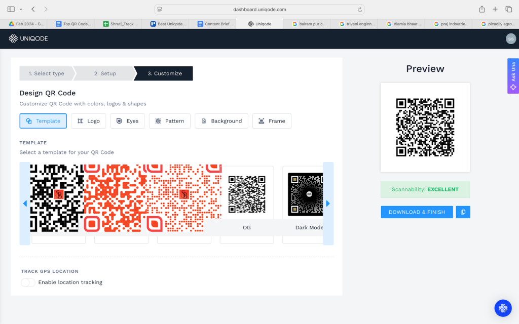
Task: Reload the page using the address bar icon
Action: pos(360,9)
